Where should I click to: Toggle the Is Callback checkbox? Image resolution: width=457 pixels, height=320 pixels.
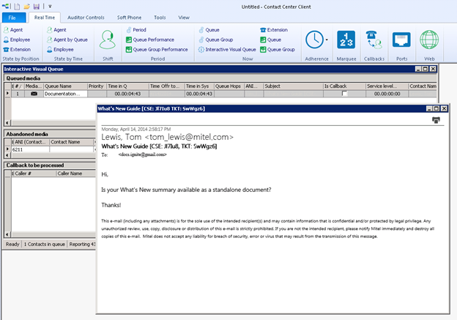point(344,94)
